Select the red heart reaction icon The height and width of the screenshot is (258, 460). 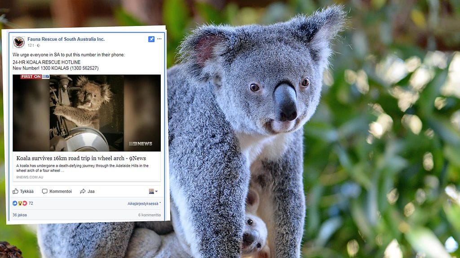click(x=25, y=203)
